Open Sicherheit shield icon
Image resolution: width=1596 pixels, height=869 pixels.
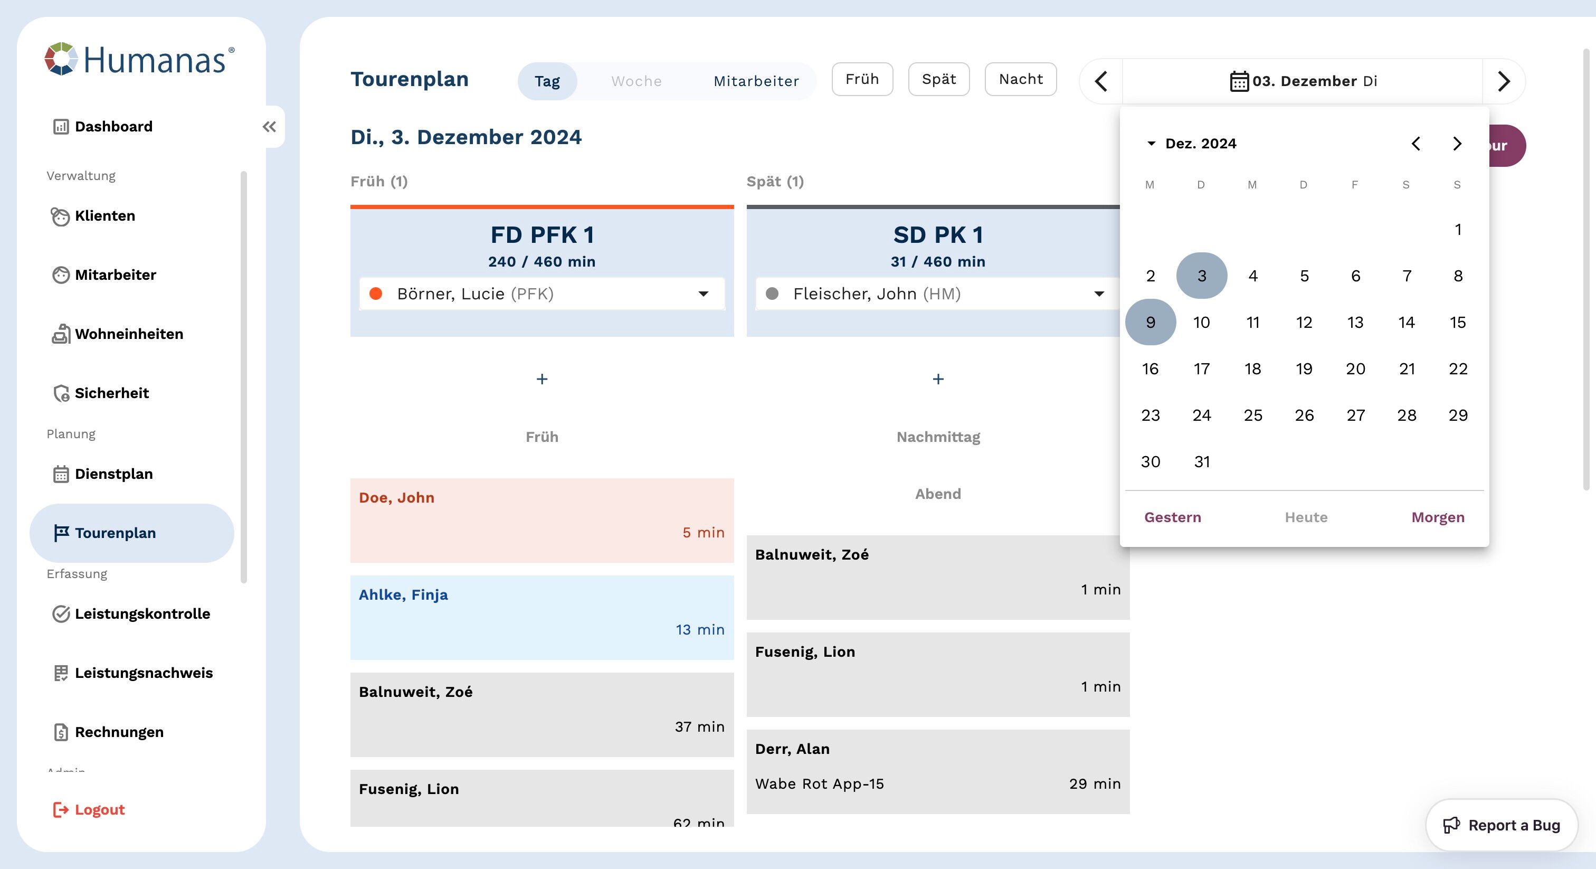tap(61, 393)
